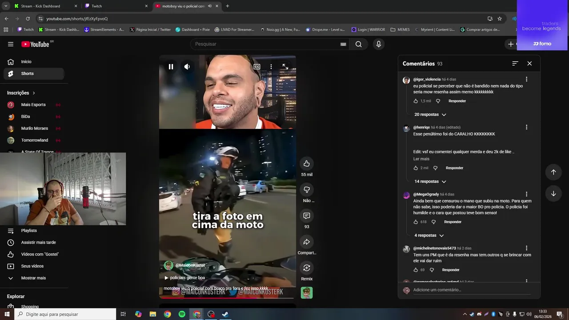Go to the next Short with down arrow

[553, 193]
